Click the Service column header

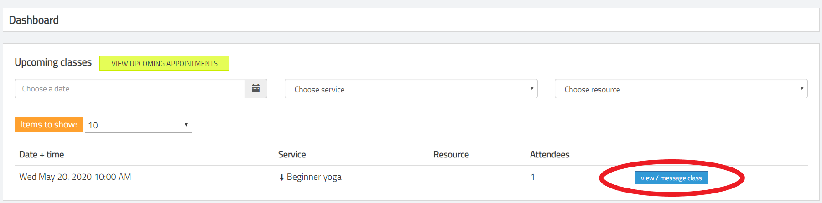click(x=292, y=155)
